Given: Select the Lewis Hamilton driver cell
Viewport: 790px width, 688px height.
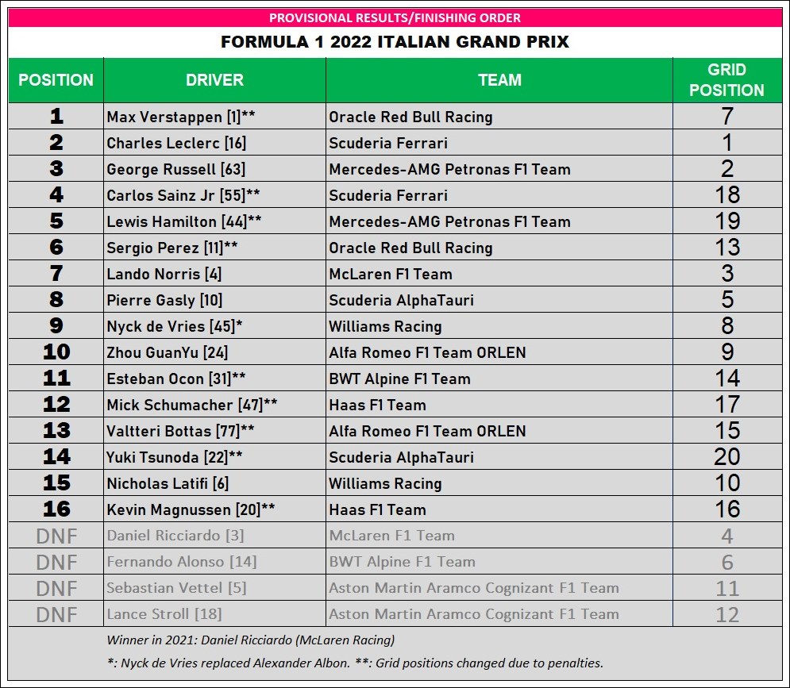Looking at the screenshot, I should (185, 221).
